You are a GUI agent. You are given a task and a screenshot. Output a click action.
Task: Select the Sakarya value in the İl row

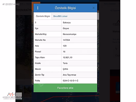pyautogui.click(x=67, y=23)
